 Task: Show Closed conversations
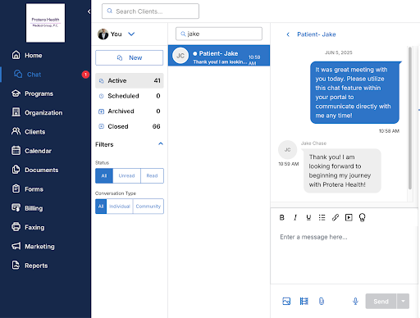(130, 126)
